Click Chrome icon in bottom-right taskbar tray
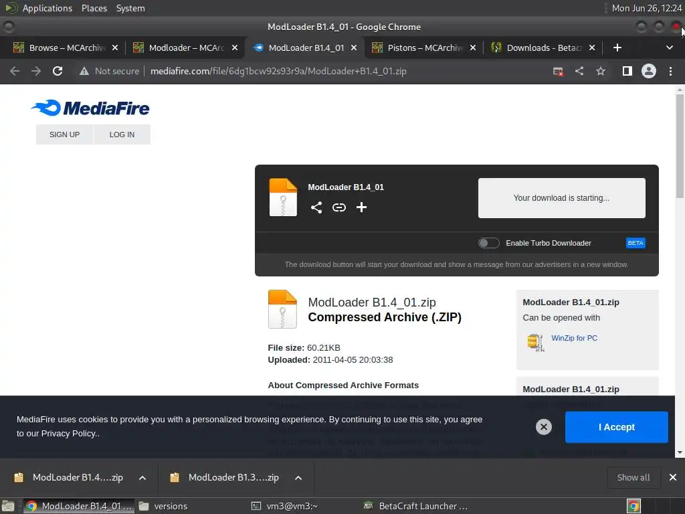685x514 pixels. click(633, 506)
